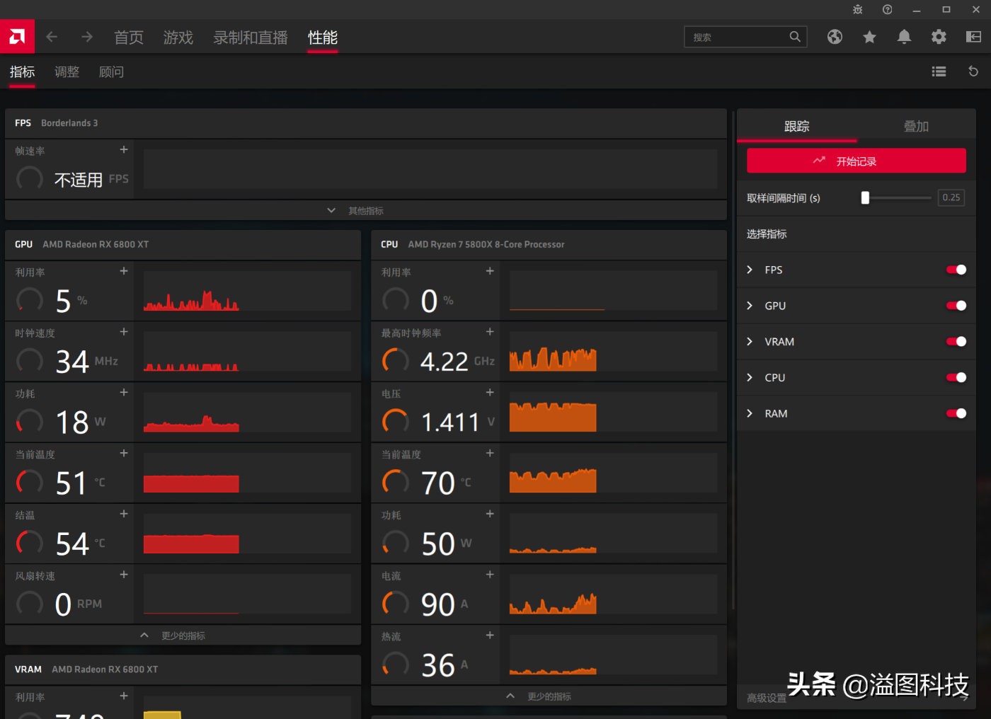The height and width of the screenshot is (719, 991).
Task: Open the 调整 sub-tab
Action: pyautogui.click(x=67, y=72)
